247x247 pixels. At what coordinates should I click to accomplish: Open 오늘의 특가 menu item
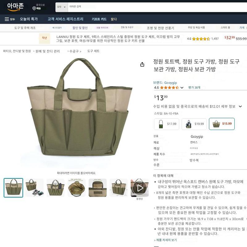29,19
